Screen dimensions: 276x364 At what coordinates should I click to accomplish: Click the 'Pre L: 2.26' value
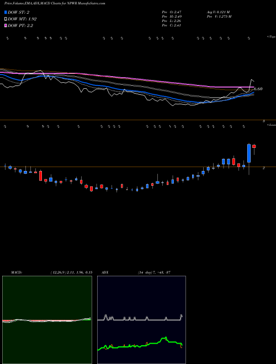(172, 20)
